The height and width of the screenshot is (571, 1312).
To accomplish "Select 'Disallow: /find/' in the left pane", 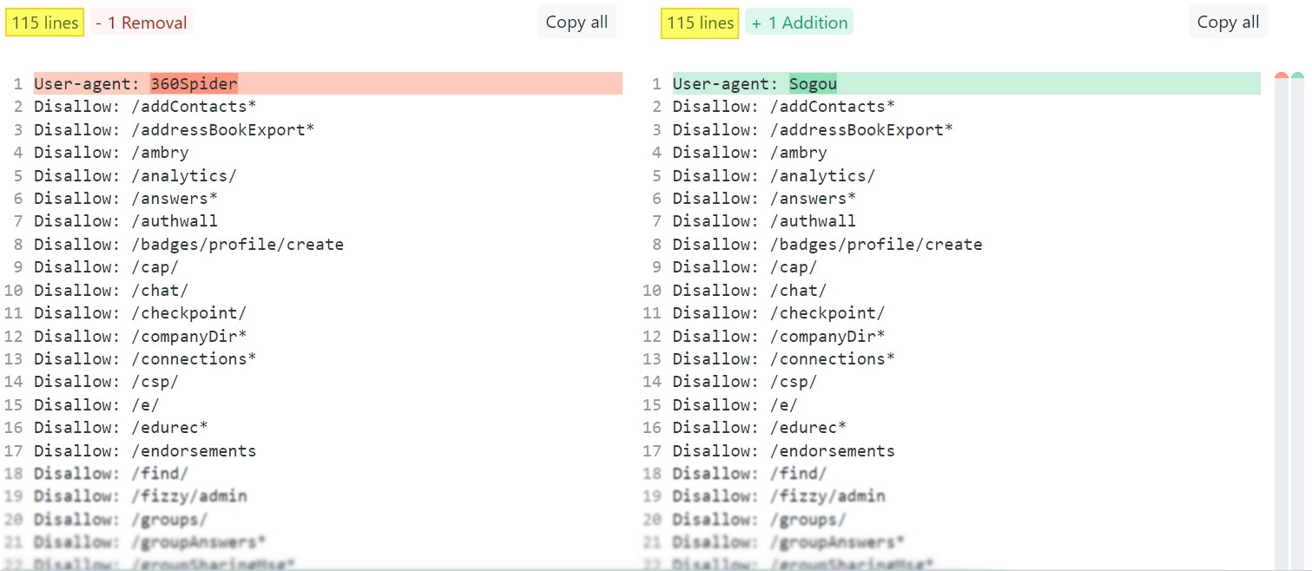I will tap(111, 473).
